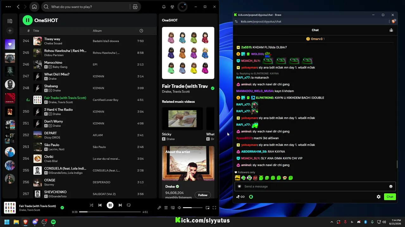
Task: Sort the playlist by the Title column
Action: pyautogui.click(x=36, y=31)
